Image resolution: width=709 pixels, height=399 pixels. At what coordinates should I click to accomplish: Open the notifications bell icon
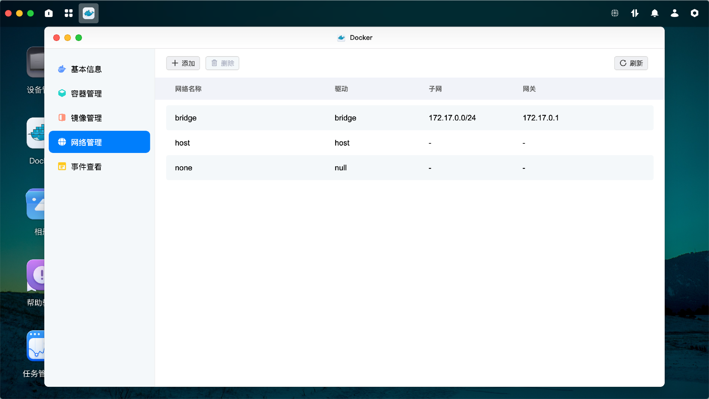pyautogui.click(x=654, y=13)
